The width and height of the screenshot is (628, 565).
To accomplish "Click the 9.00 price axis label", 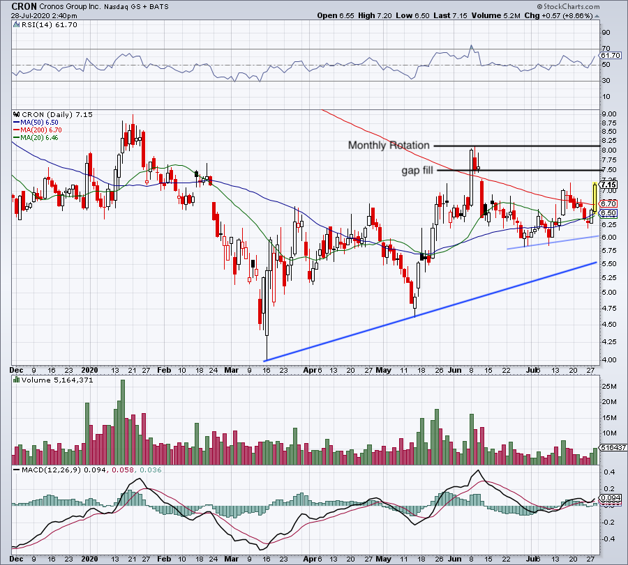I will pyautogui.click(x=608, y=114).
